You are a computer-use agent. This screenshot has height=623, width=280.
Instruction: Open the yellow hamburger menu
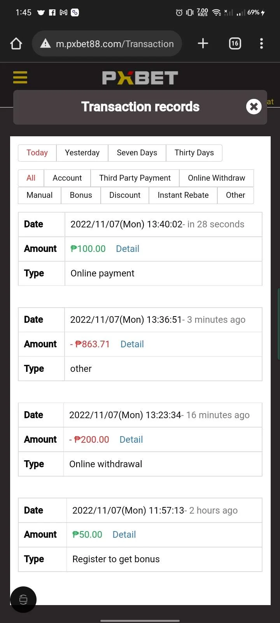pos(20,77)
